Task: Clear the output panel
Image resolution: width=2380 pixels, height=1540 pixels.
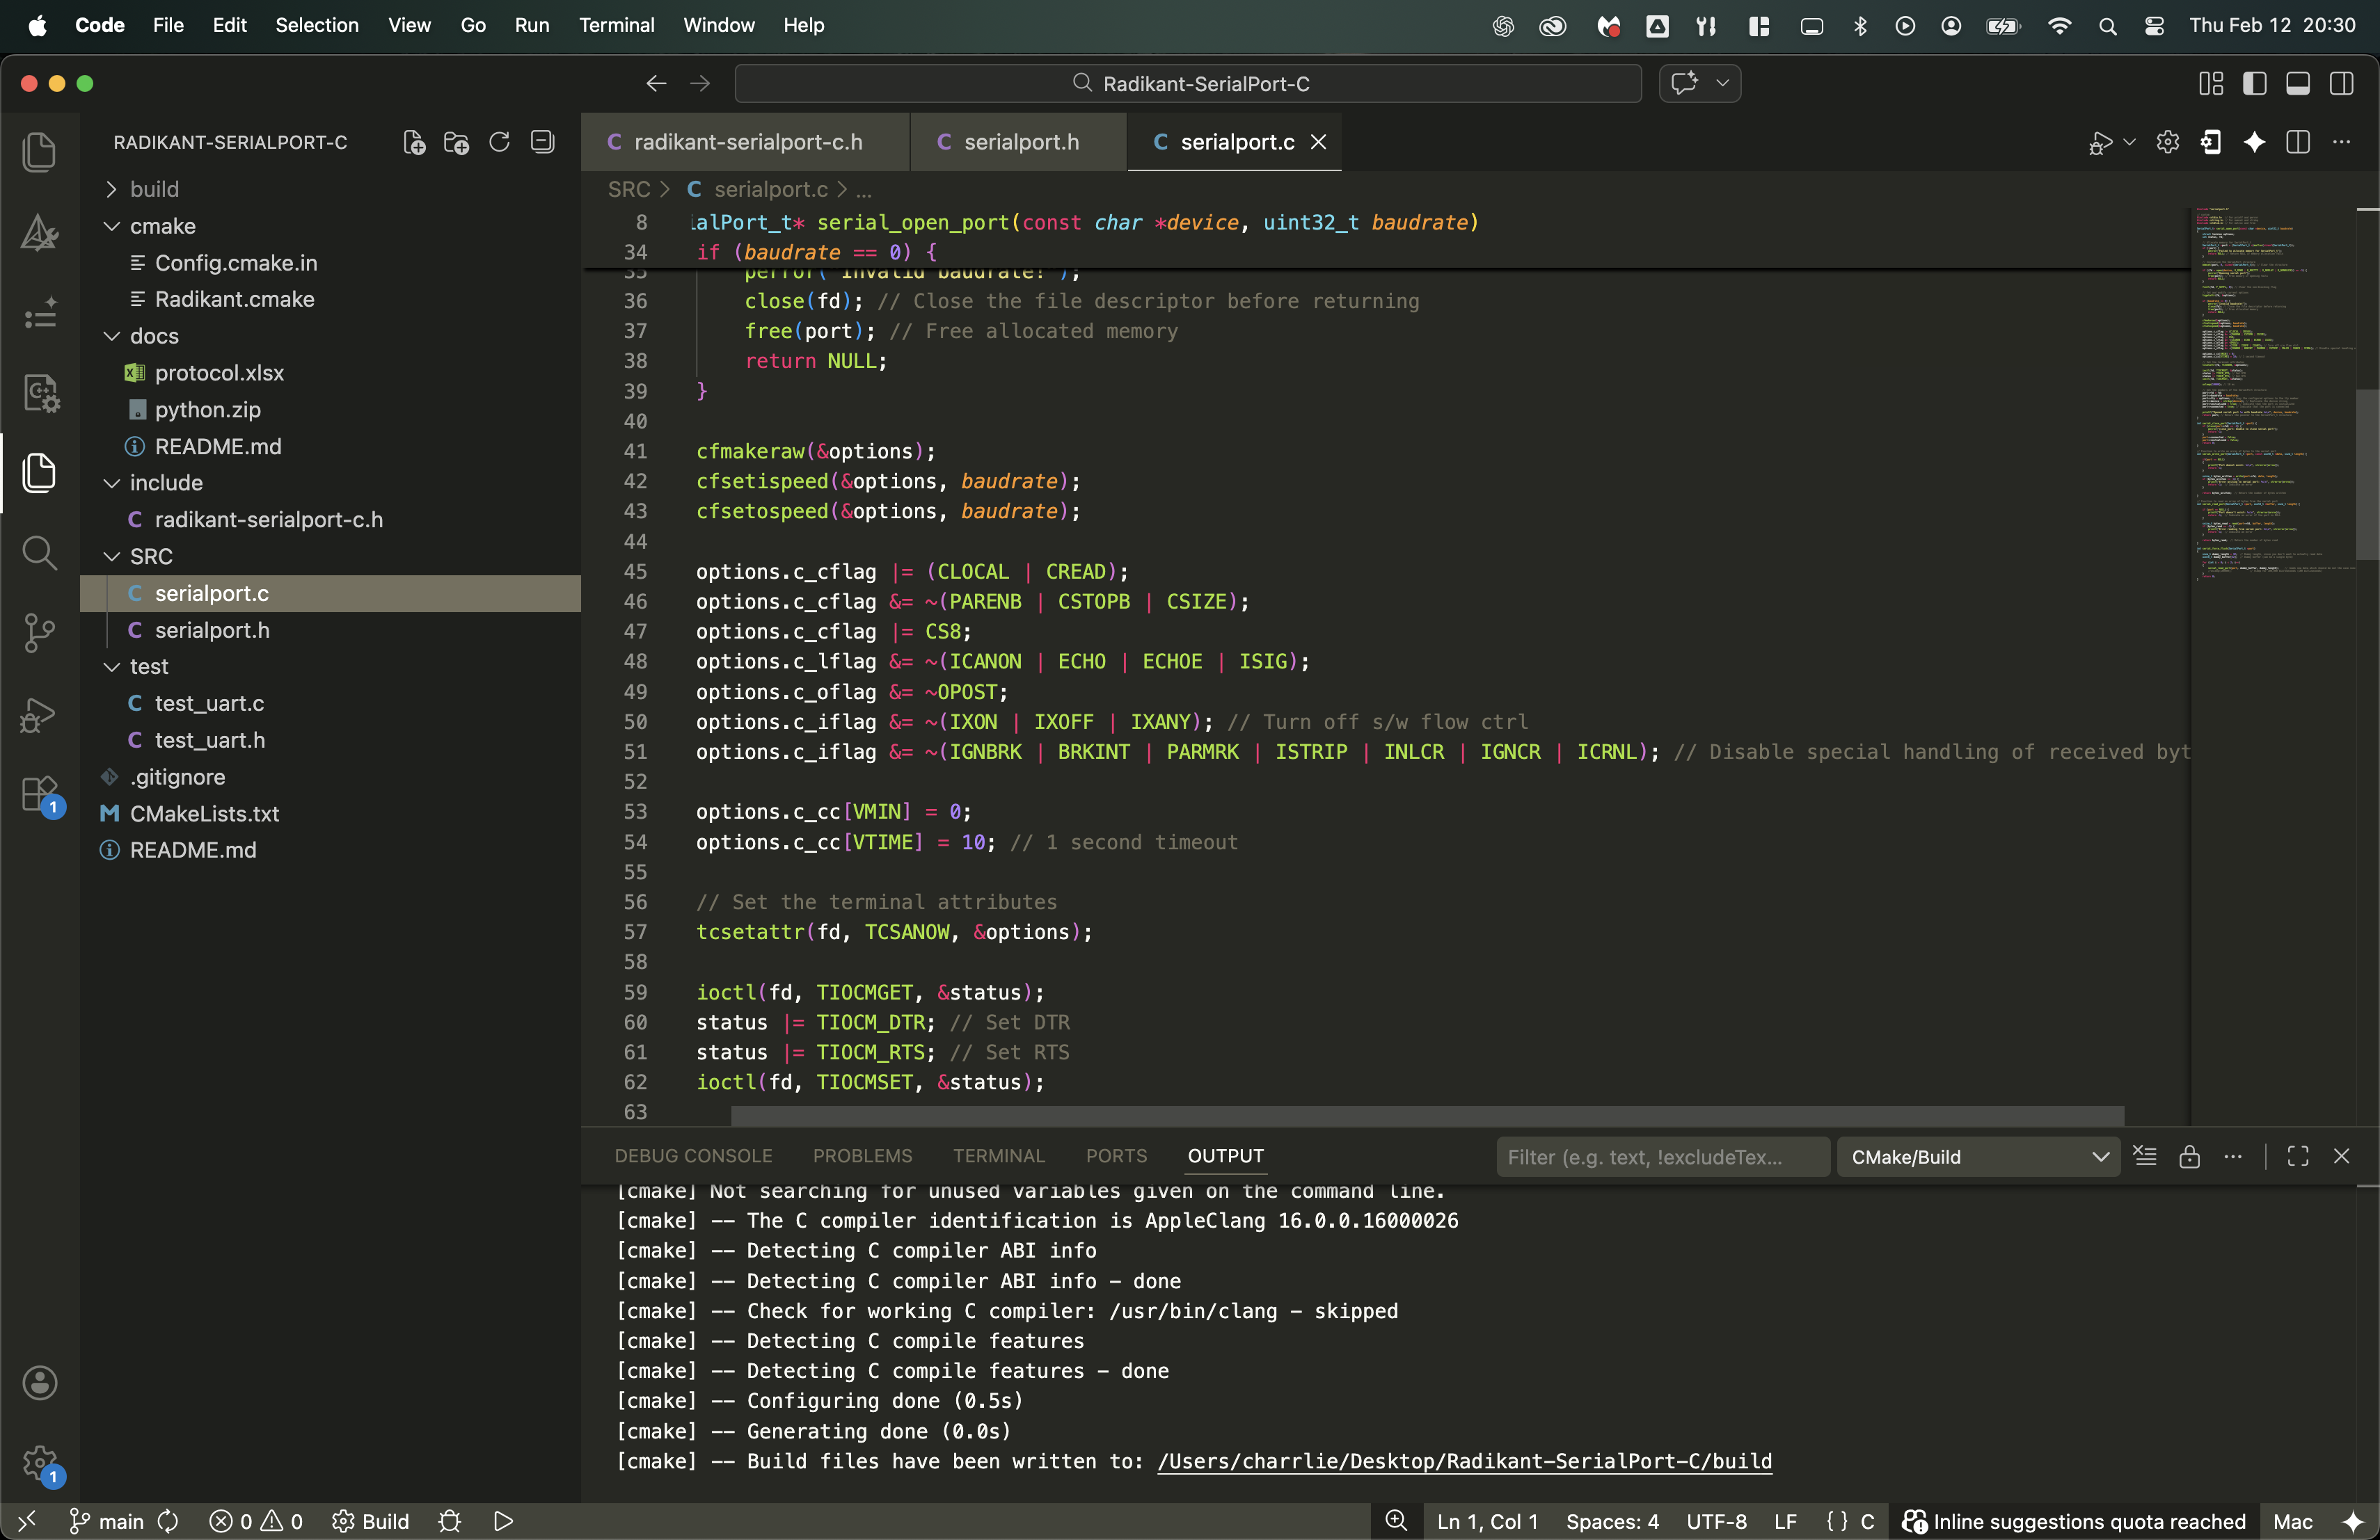Action: [x=2145, y=1156]
